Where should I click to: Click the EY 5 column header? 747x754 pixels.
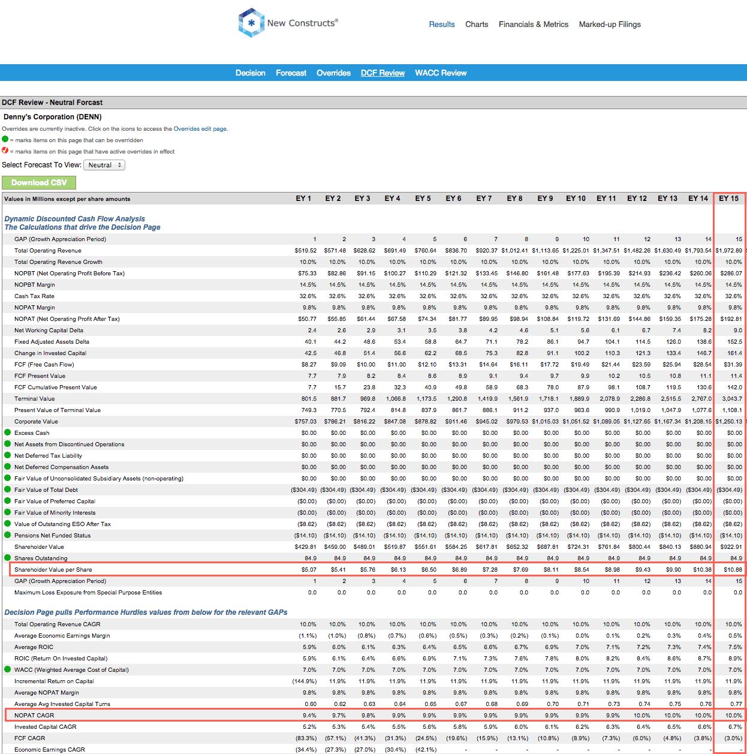tap(423, 199)
